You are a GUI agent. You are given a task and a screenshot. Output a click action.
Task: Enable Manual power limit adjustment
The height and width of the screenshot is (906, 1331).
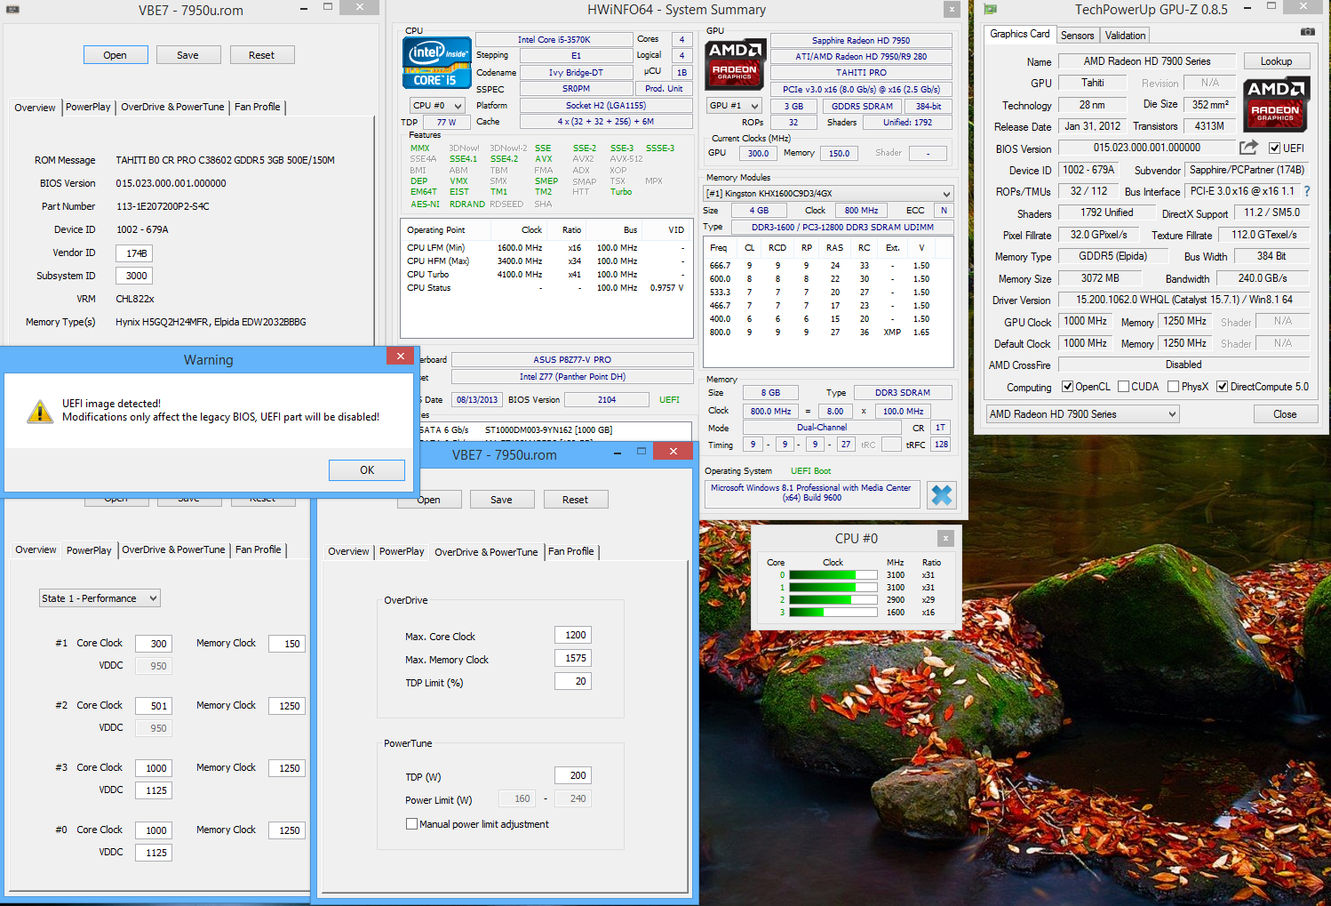[411, 824]
